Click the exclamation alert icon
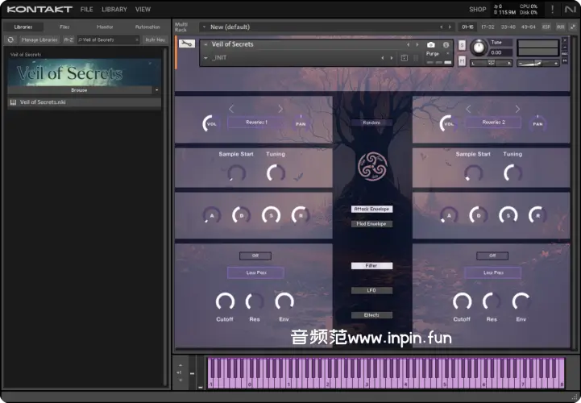This screenshot has width=581, height=403. (x=553, y=9)
